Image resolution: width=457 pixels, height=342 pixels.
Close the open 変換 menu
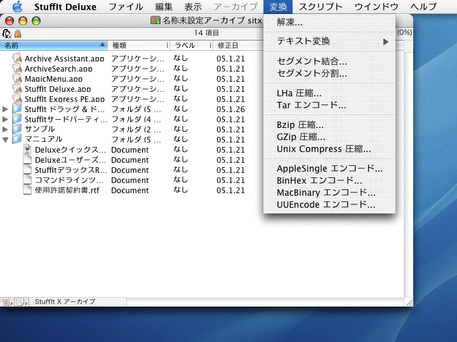click(278, 7)
